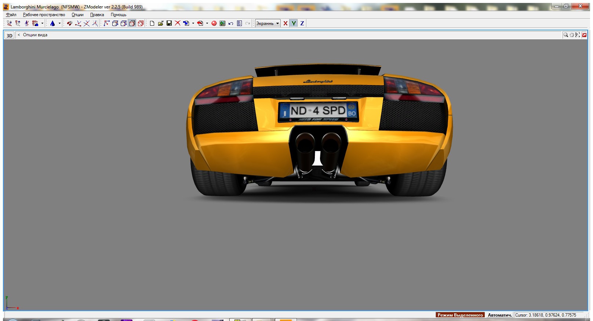Toggle the active cube shading mode icon
593x321 pixels.
(132, 23)
